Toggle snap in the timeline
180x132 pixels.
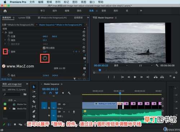pos(50,93)
